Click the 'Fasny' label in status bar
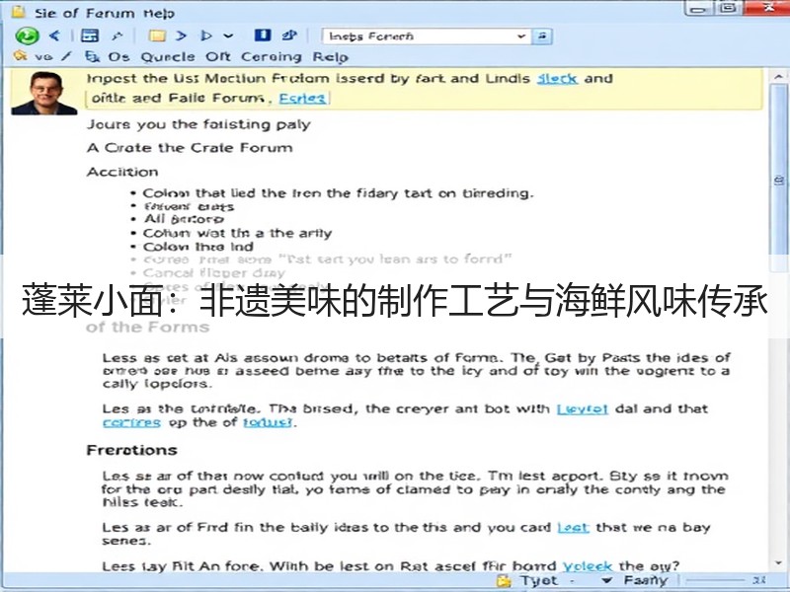The width and height of the screenshot is (790, 592). [646, 580]
